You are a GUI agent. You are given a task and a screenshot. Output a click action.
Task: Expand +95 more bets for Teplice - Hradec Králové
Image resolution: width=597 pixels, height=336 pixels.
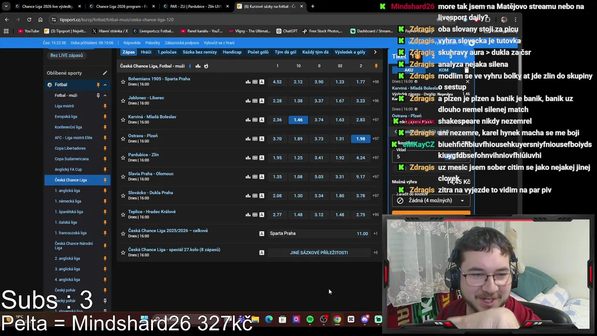pyautogui.click(x=375, y=215)
